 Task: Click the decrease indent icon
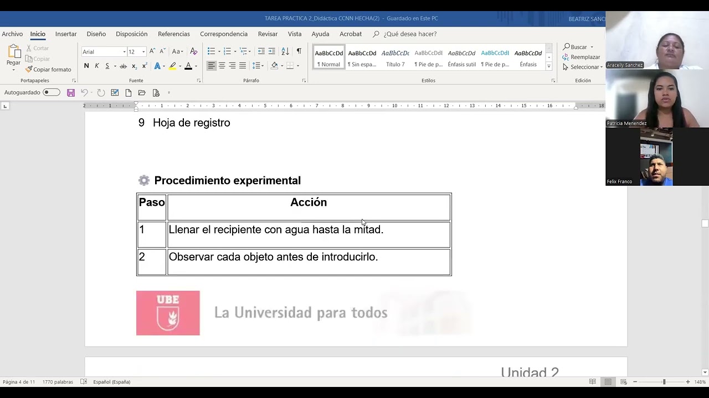point(261,51)
